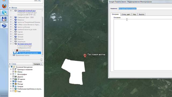Click the Галерея >> button
This screenshot has height=97, width=172.
point(38,64)
